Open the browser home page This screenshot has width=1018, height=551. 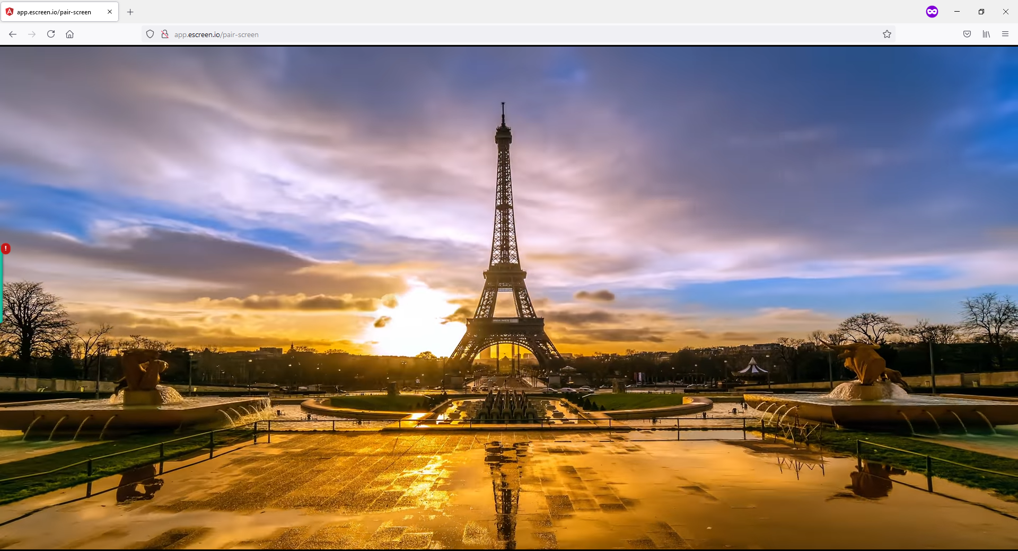(69, 34)
